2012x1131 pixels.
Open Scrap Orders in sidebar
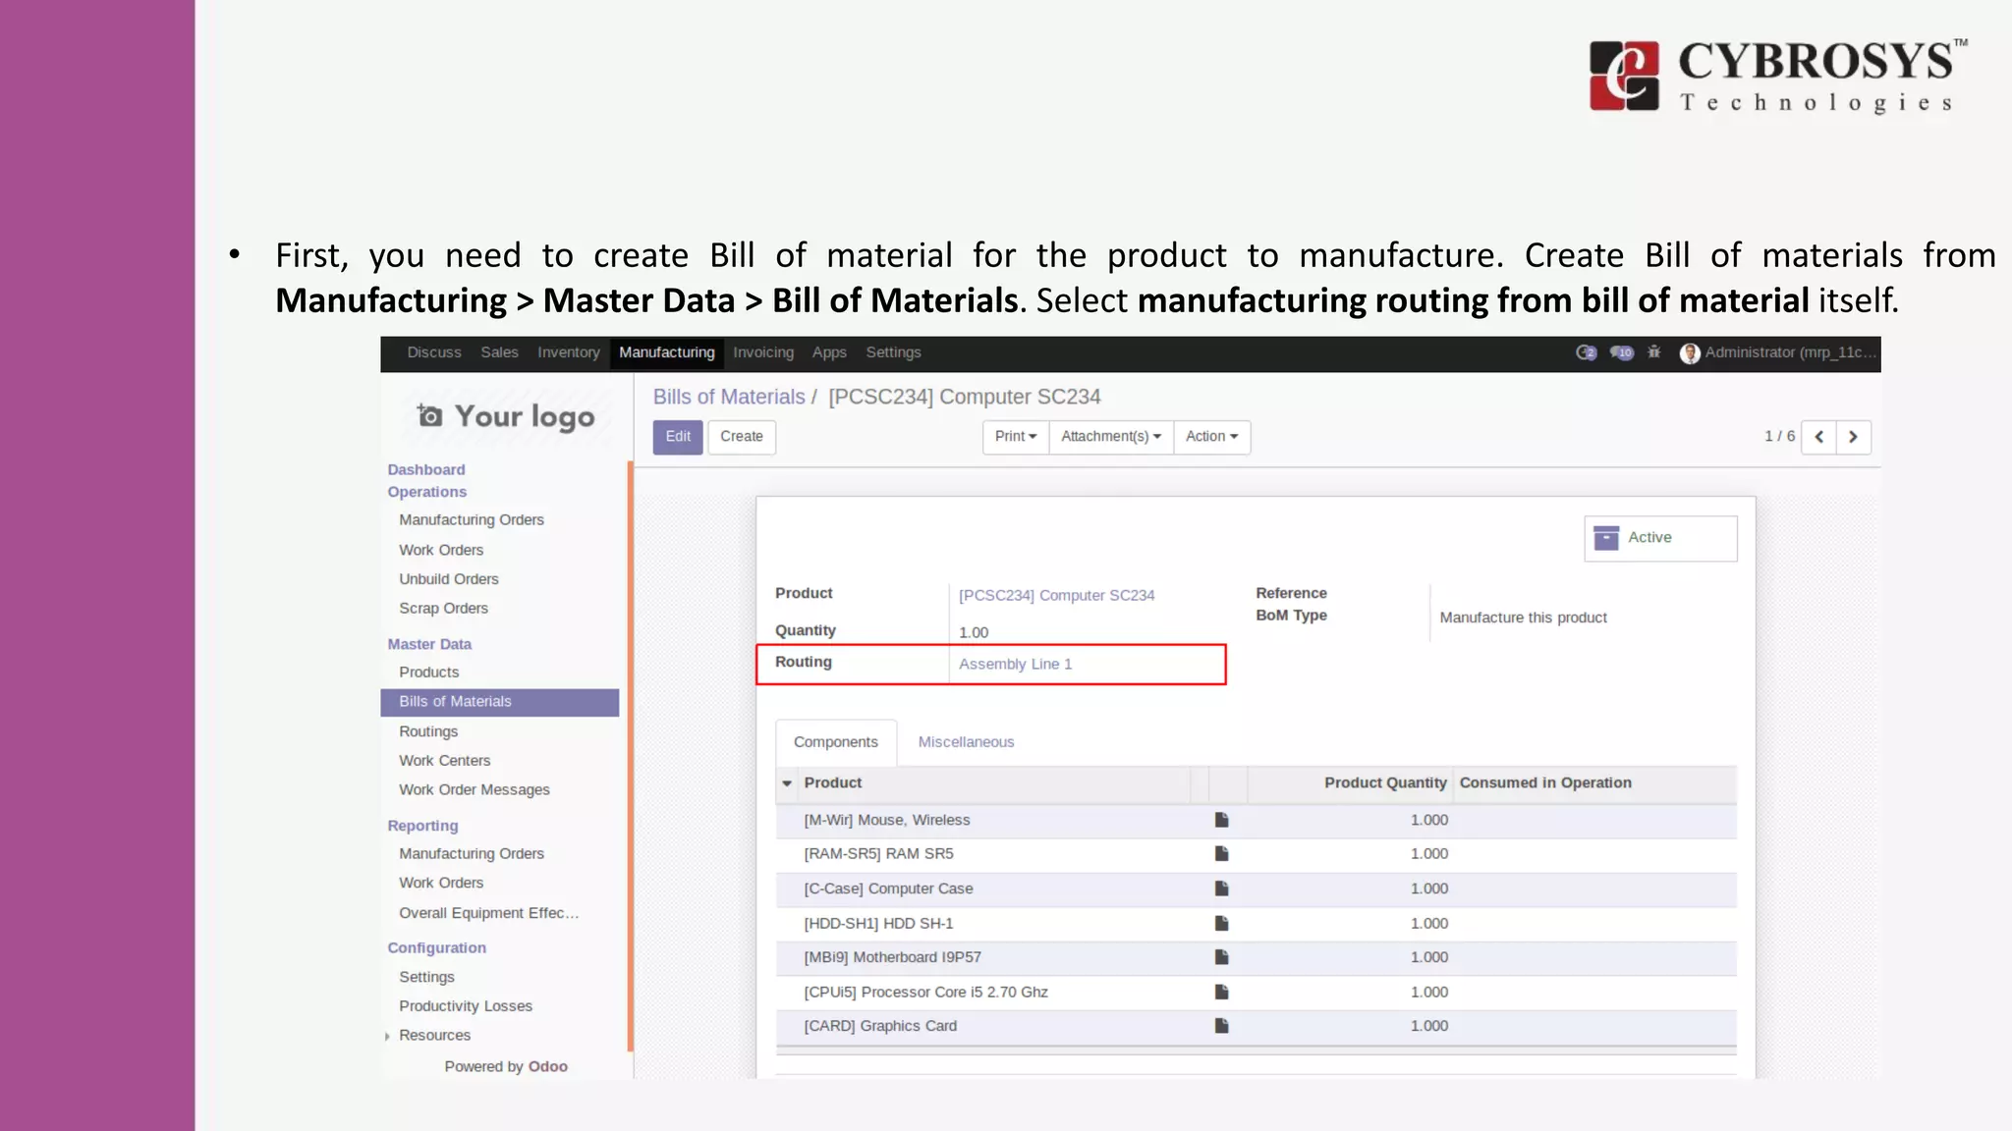coord(443,609)
